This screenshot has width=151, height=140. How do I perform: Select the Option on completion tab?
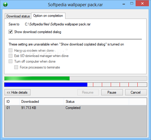tap(48, 16)
